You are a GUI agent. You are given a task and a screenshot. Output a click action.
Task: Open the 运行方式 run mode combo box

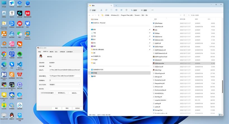(x=65, y=84)
